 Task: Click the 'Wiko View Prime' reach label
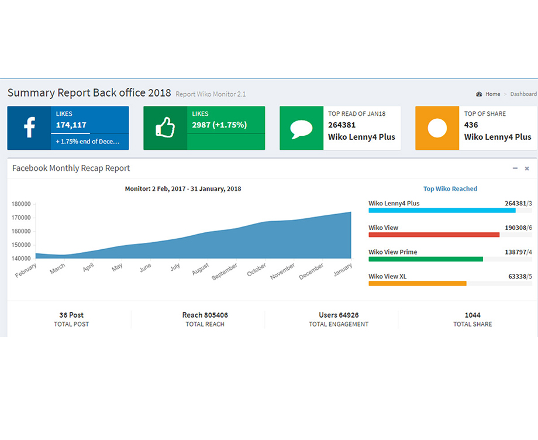(393, 252)
